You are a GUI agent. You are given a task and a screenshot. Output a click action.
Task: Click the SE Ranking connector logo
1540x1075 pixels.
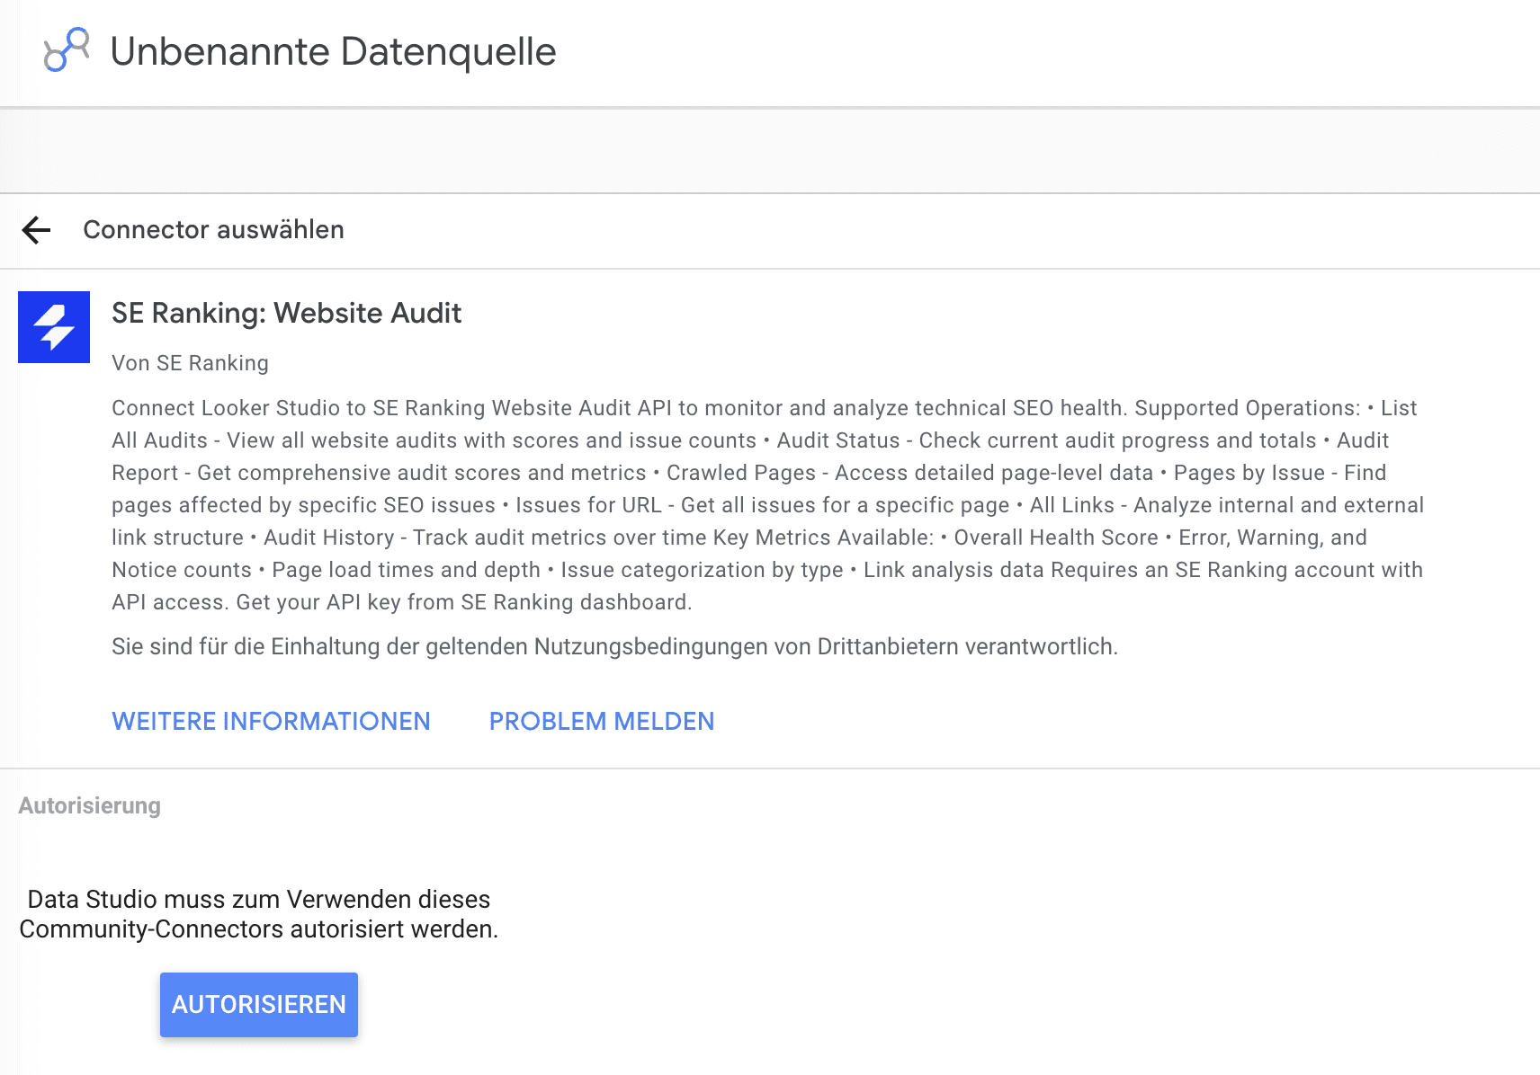coord(54,327)
